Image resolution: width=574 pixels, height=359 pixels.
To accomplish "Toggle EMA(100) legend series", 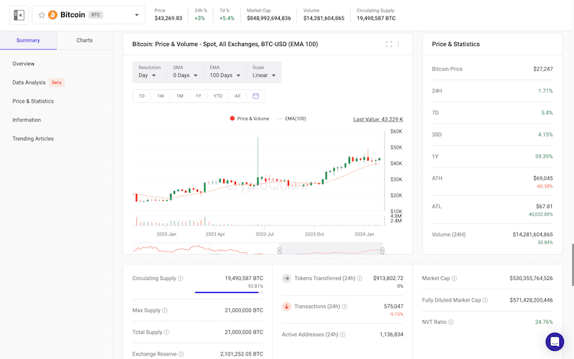I will click(291, 118).
